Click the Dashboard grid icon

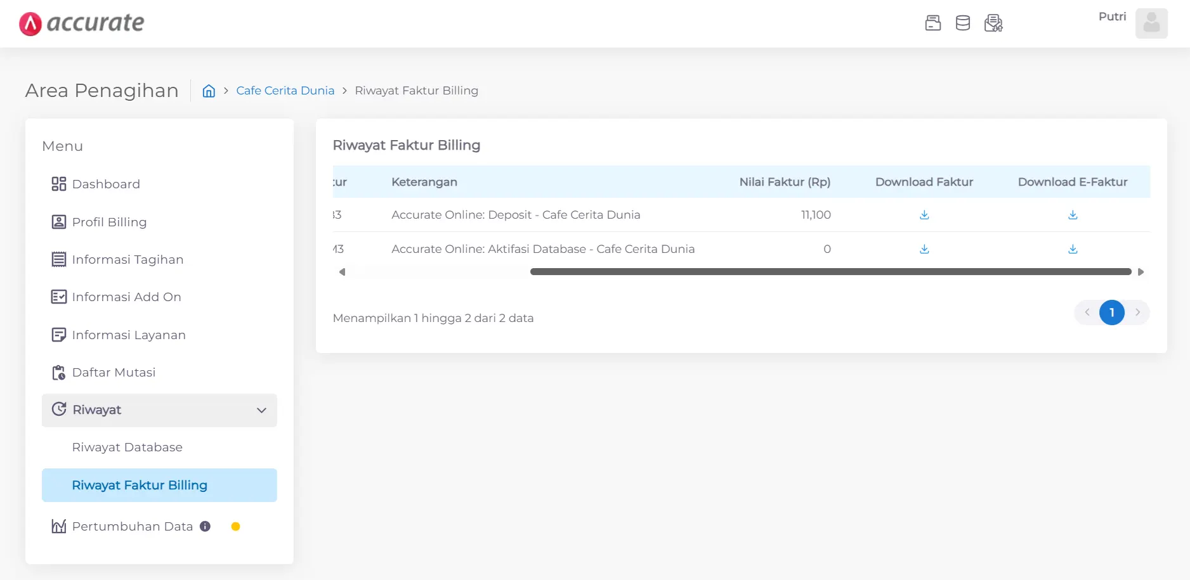(59, 184)
